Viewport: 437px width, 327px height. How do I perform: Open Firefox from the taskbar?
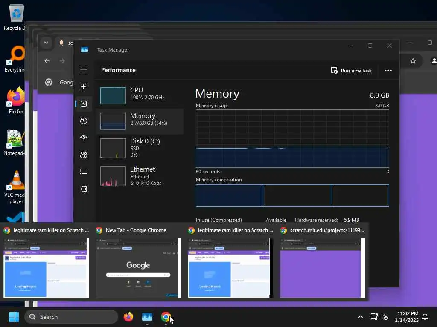[128, 317]
